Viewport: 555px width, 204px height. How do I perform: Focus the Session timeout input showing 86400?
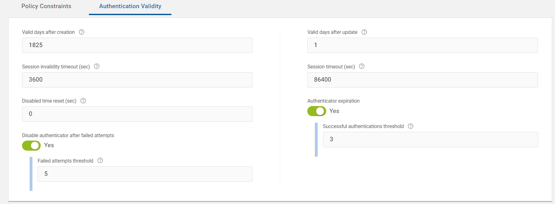point(422,80)
